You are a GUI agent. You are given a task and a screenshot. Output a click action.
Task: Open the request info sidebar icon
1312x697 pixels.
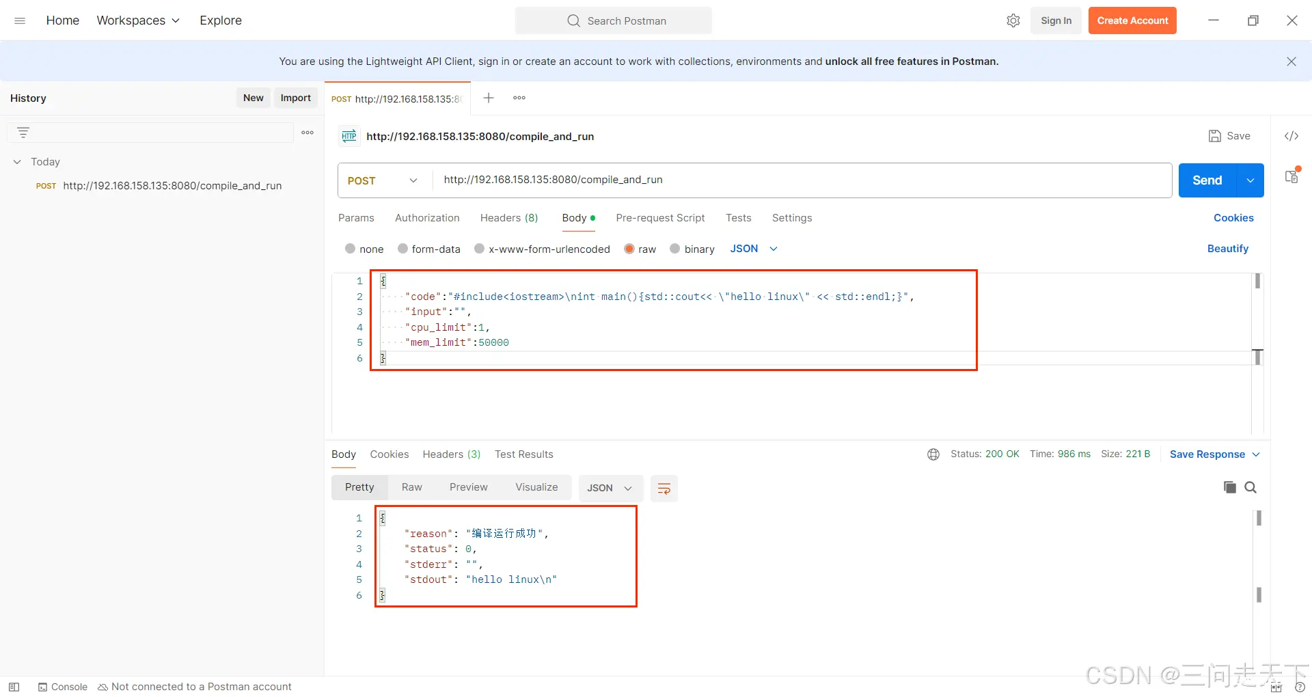(1291, 176)
